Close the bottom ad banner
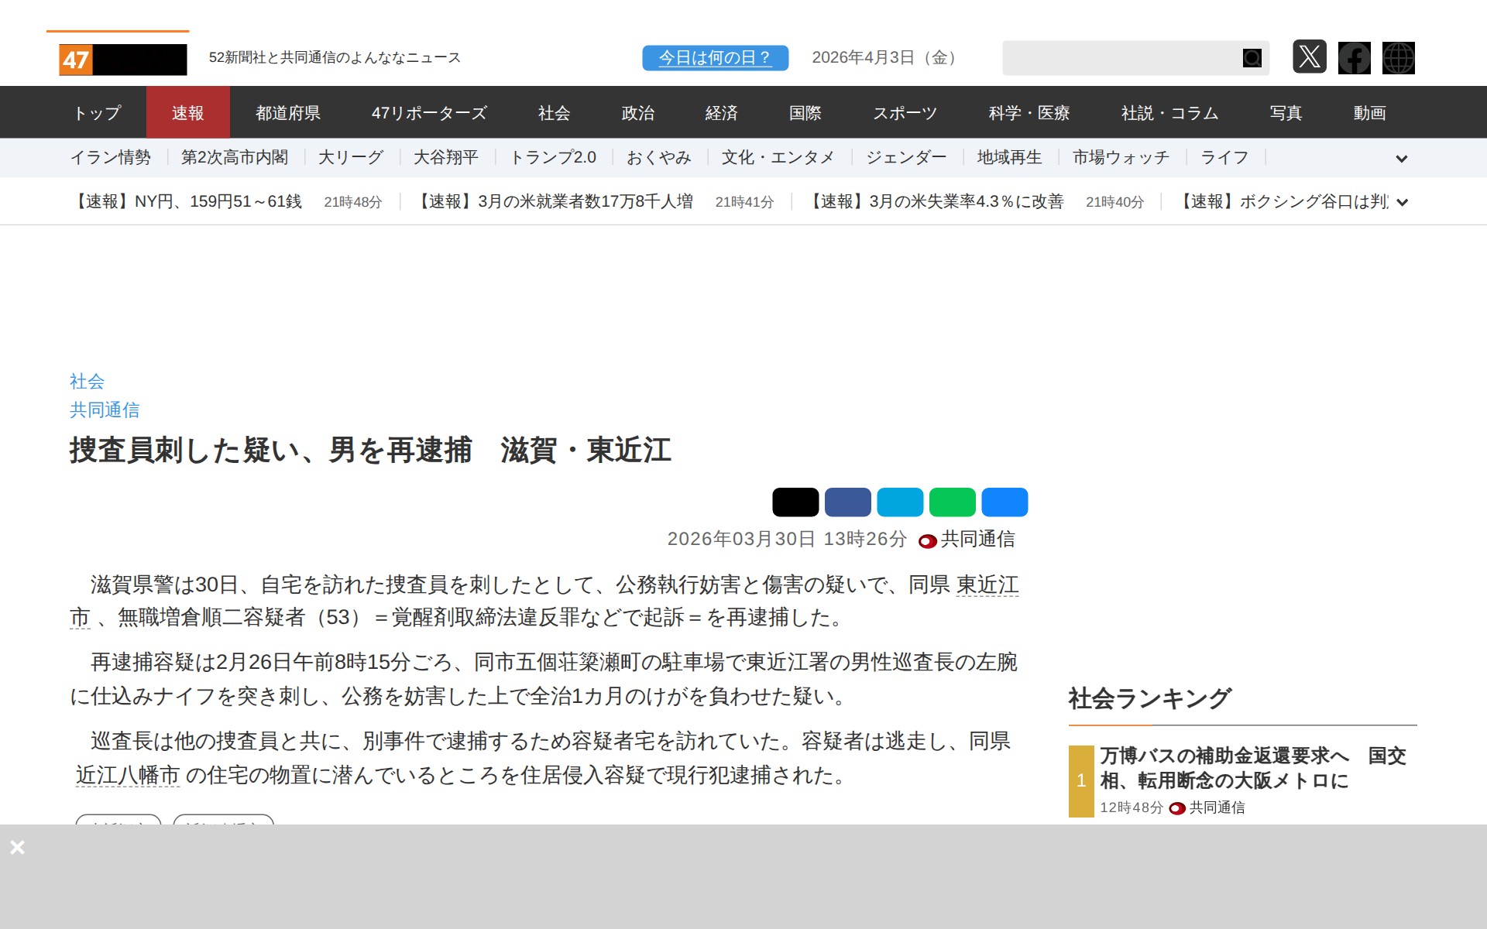 (x=17, y=847)
